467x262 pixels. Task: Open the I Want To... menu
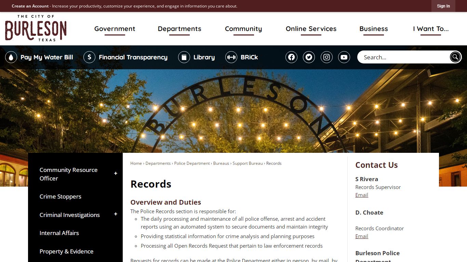(431, 29)
